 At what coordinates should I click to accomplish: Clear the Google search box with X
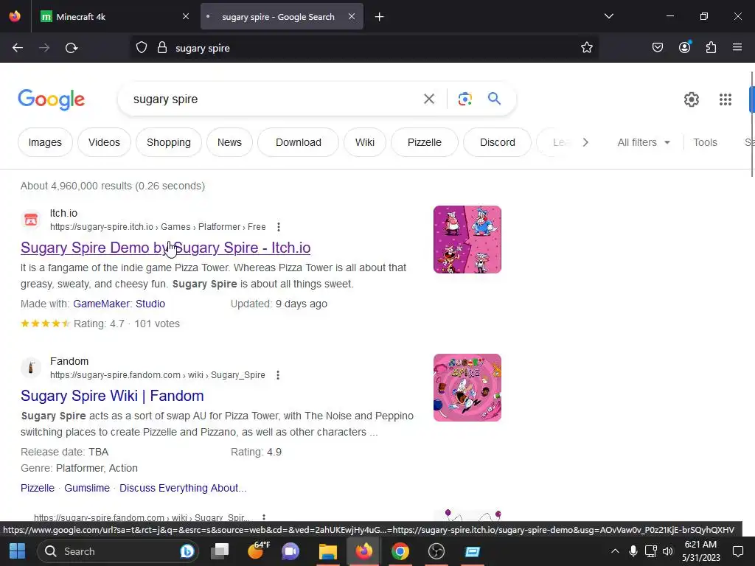pyautogui.click(x=428, y=99)
